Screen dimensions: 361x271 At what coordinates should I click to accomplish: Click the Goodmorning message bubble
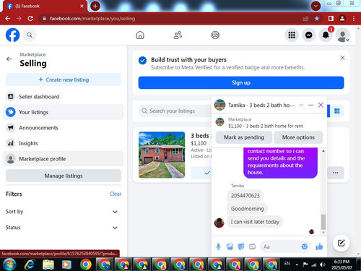click(x=247, y=209)
